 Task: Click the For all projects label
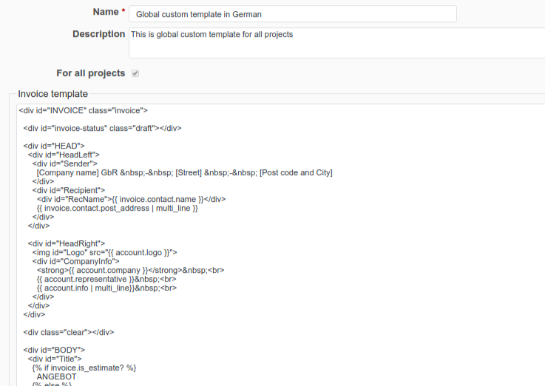(90, 73)
